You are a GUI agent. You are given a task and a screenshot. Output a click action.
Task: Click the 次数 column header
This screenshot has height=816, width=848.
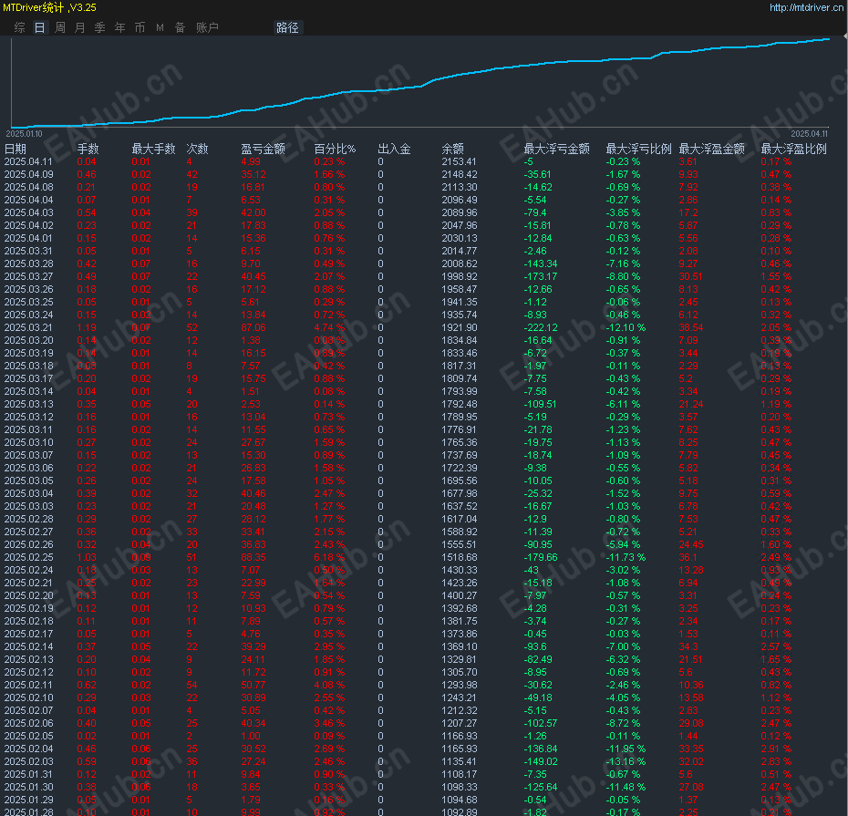point(197,149)
